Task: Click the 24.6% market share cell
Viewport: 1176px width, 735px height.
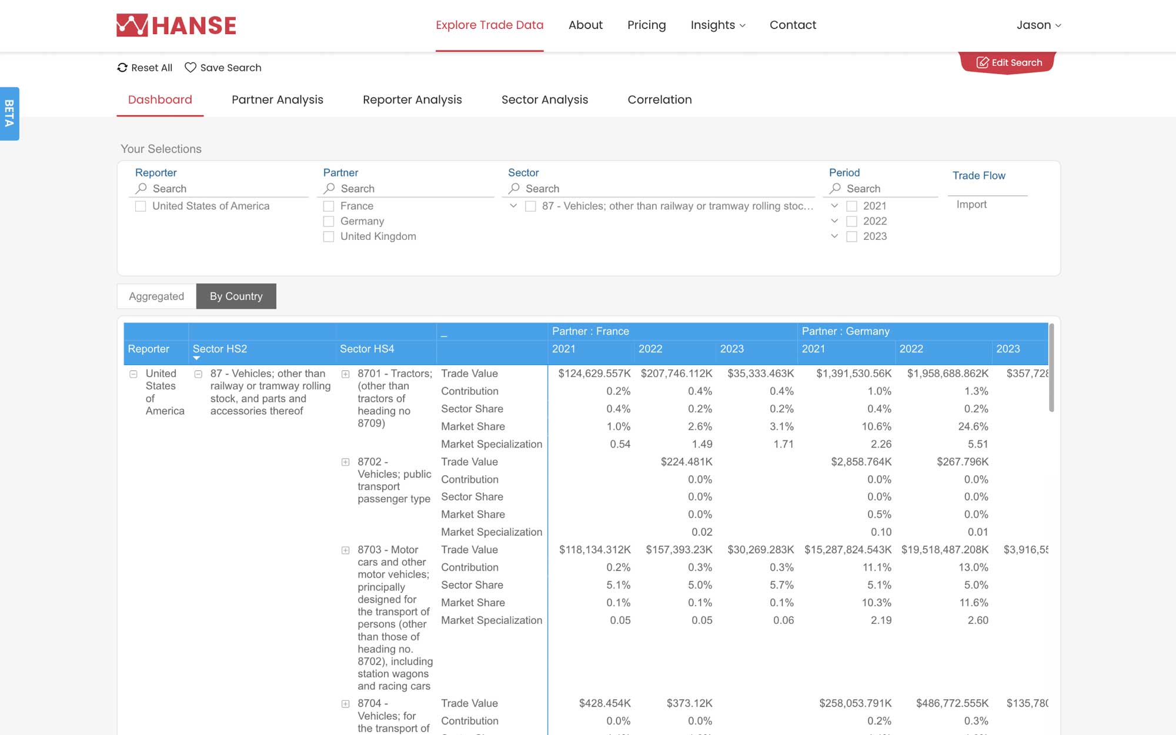Action: [973, 426]
